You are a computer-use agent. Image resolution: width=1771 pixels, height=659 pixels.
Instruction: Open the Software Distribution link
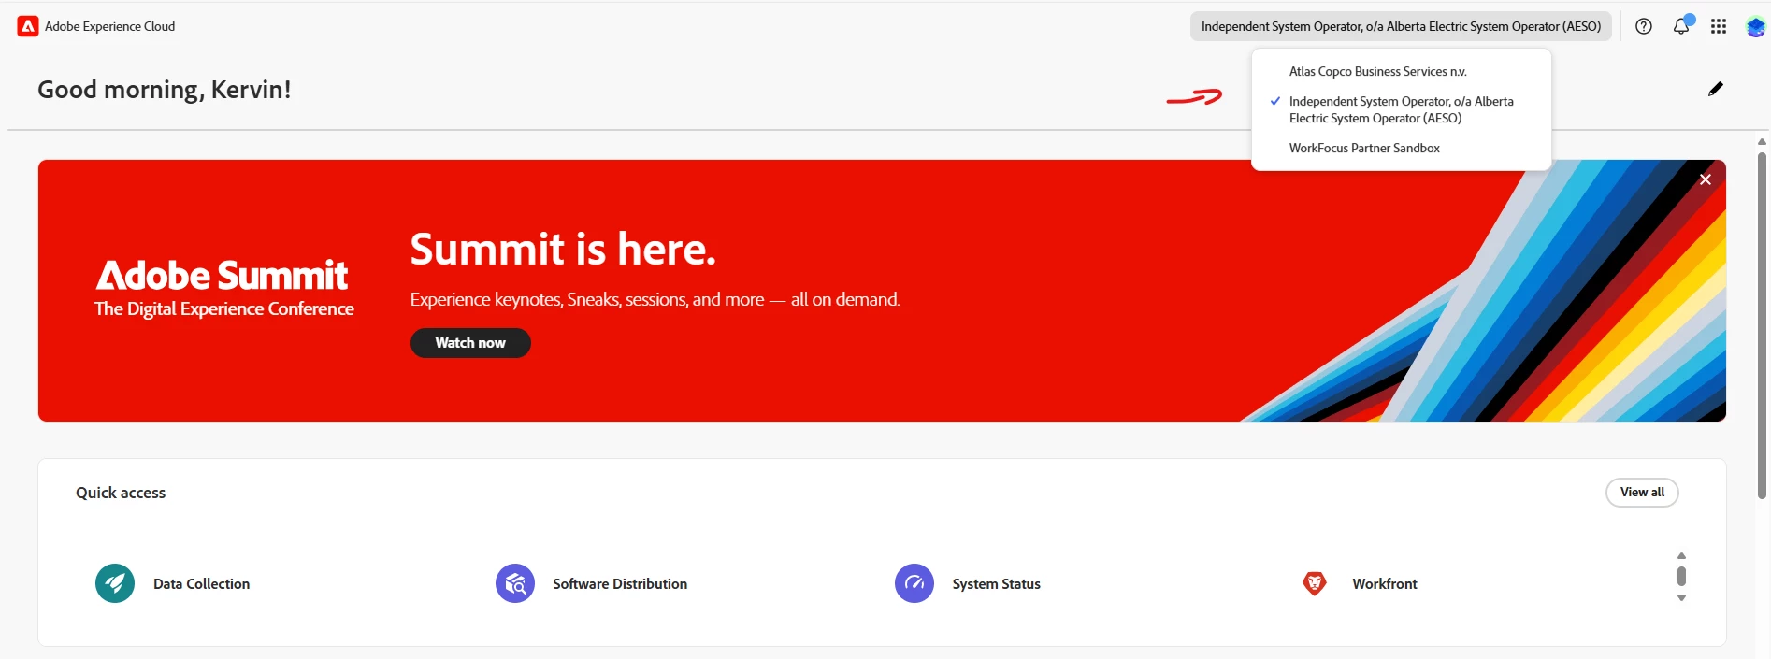[x=620, y=583]
